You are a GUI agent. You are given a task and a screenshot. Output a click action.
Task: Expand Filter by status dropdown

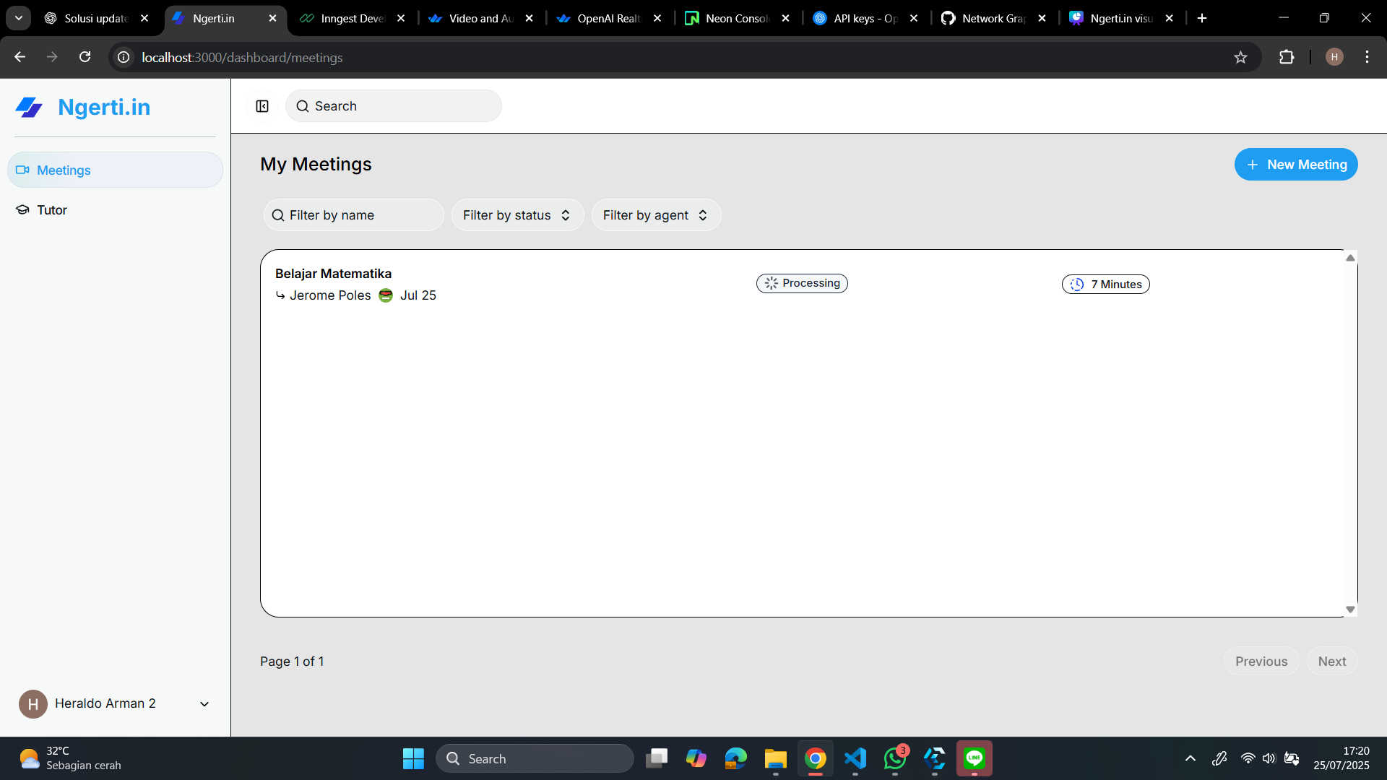coord(517,215)
